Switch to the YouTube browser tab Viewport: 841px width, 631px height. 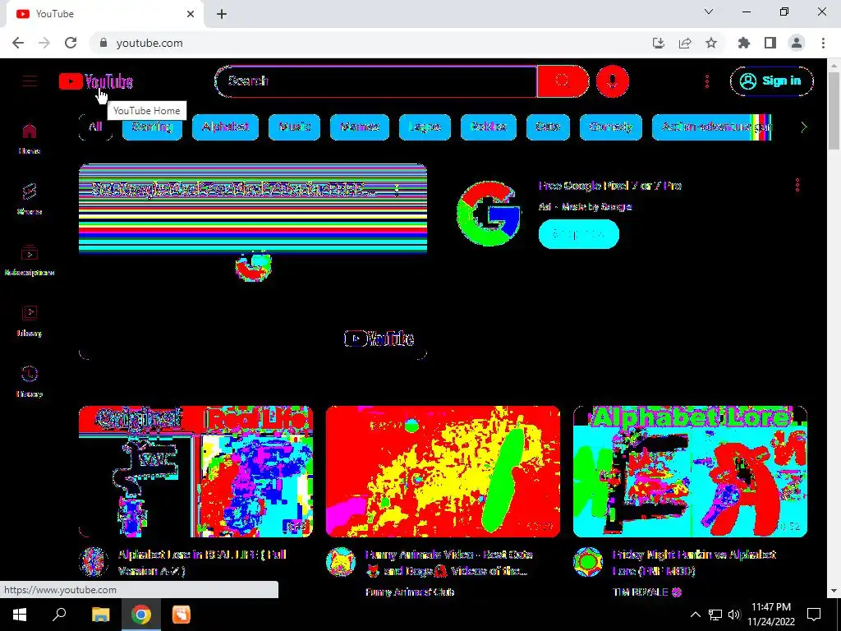click(x=104, y=14)
